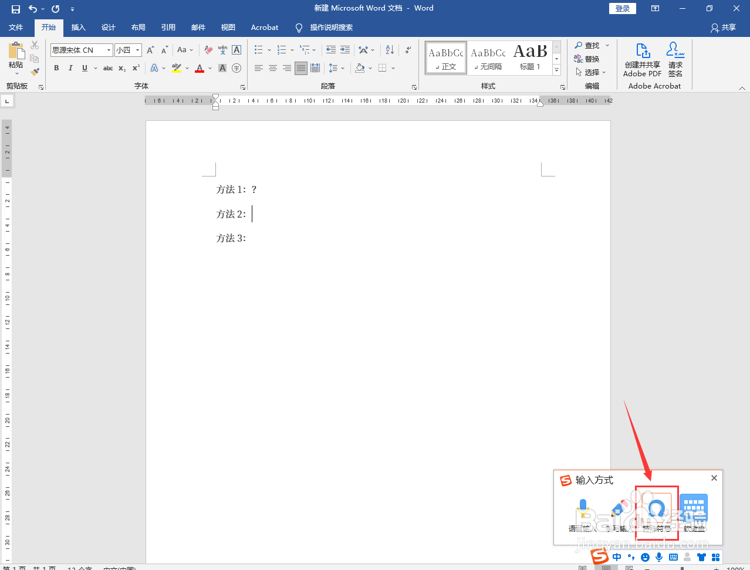
Task: Expand the Styles gallery
Action: pyautogui.click(x=557, y=71)
